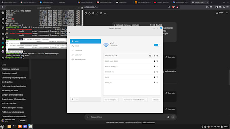Click network icon in system tray

pyautogui.click(x=215, y=127)
